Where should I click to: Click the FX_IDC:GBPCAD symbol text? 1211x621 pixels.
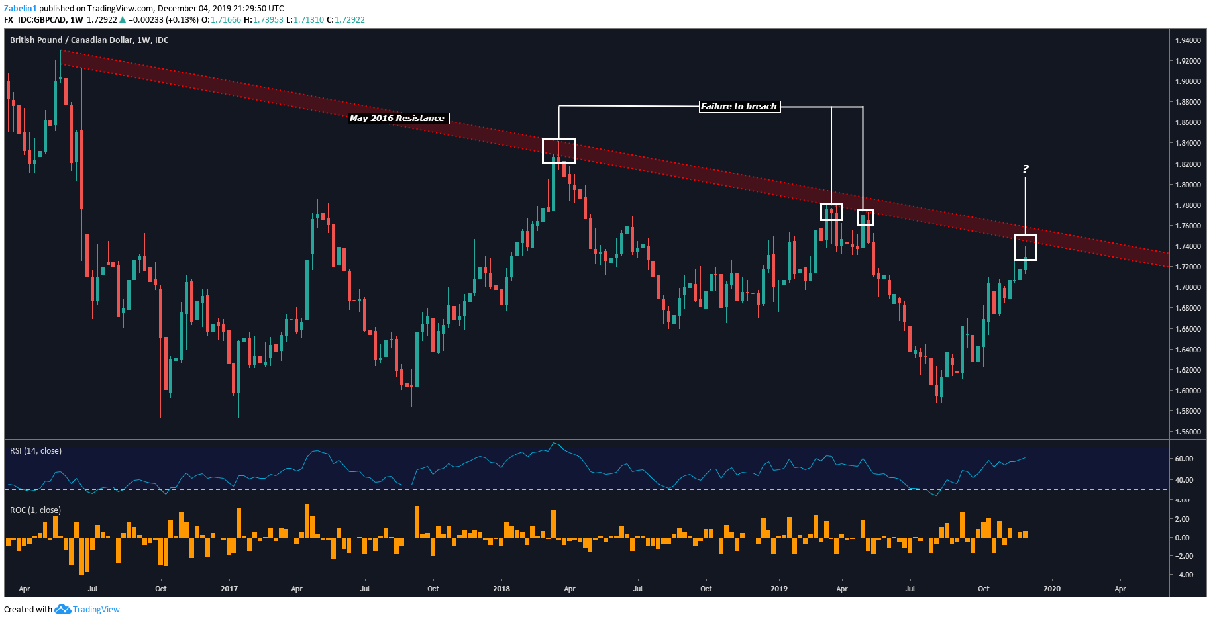(x=35, y=20)
